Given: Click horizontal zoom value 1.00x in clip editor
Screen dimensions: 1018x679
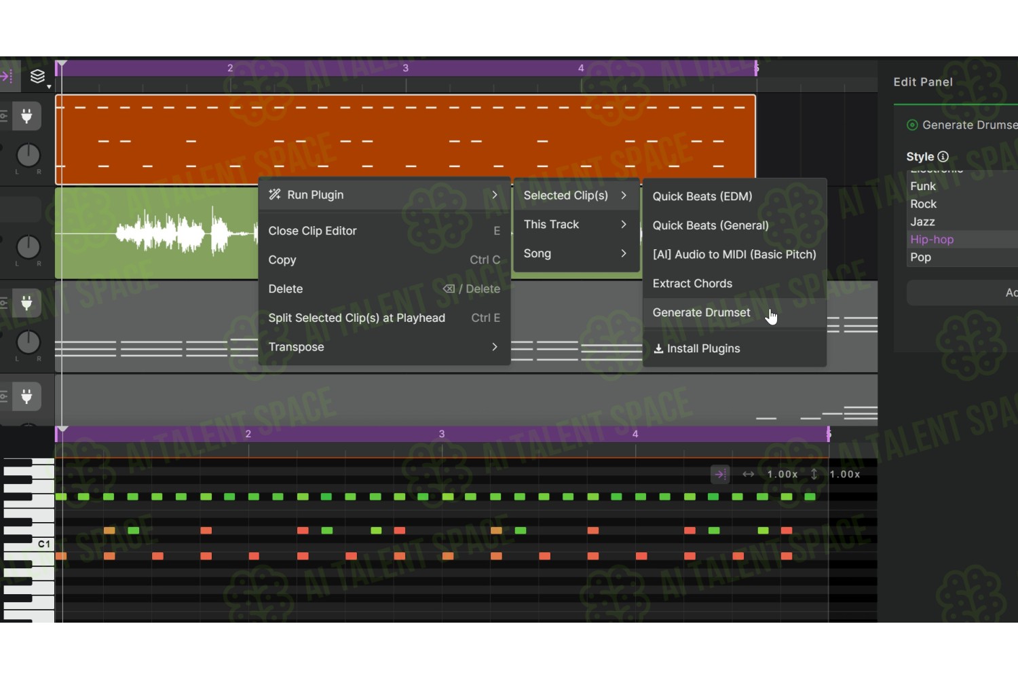Looking at the screenshot, I should pyautogui.click(x=783, y=475).
